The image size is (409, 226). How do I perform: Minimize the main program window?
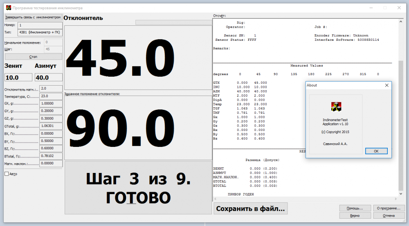point(371,8)
